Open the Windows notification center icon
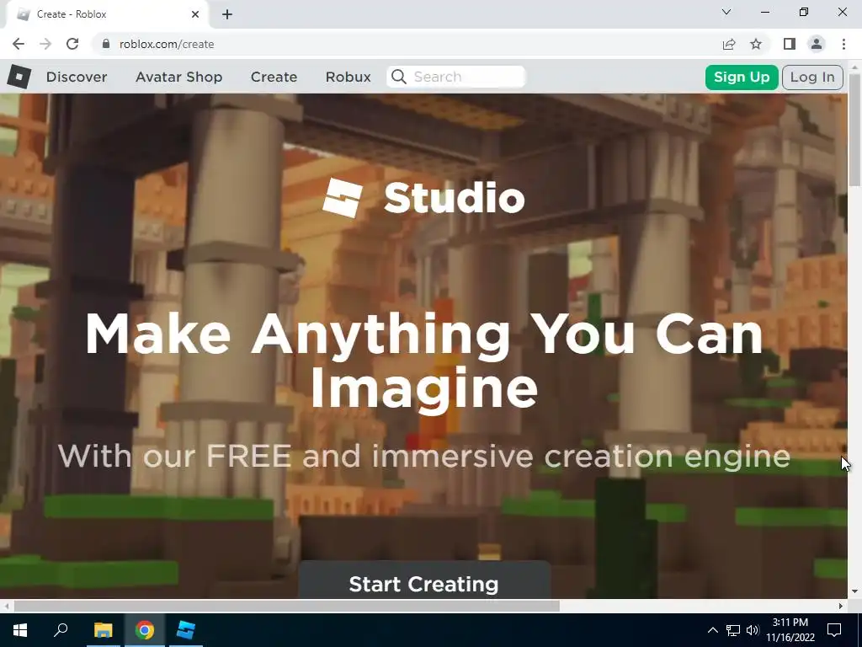This screenshot has width=862, height=647. pos(834,630)
